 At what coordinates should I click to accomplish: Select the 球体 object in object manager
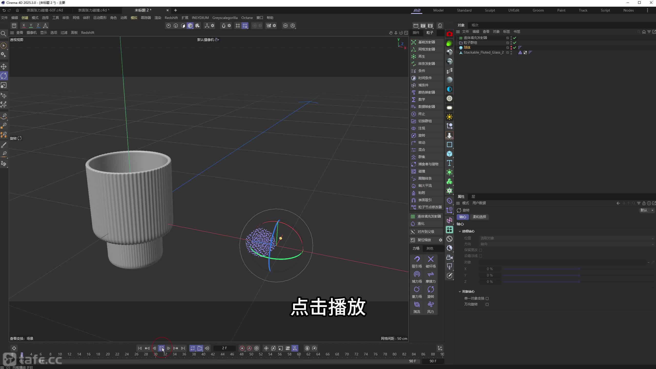click(467, 47)
